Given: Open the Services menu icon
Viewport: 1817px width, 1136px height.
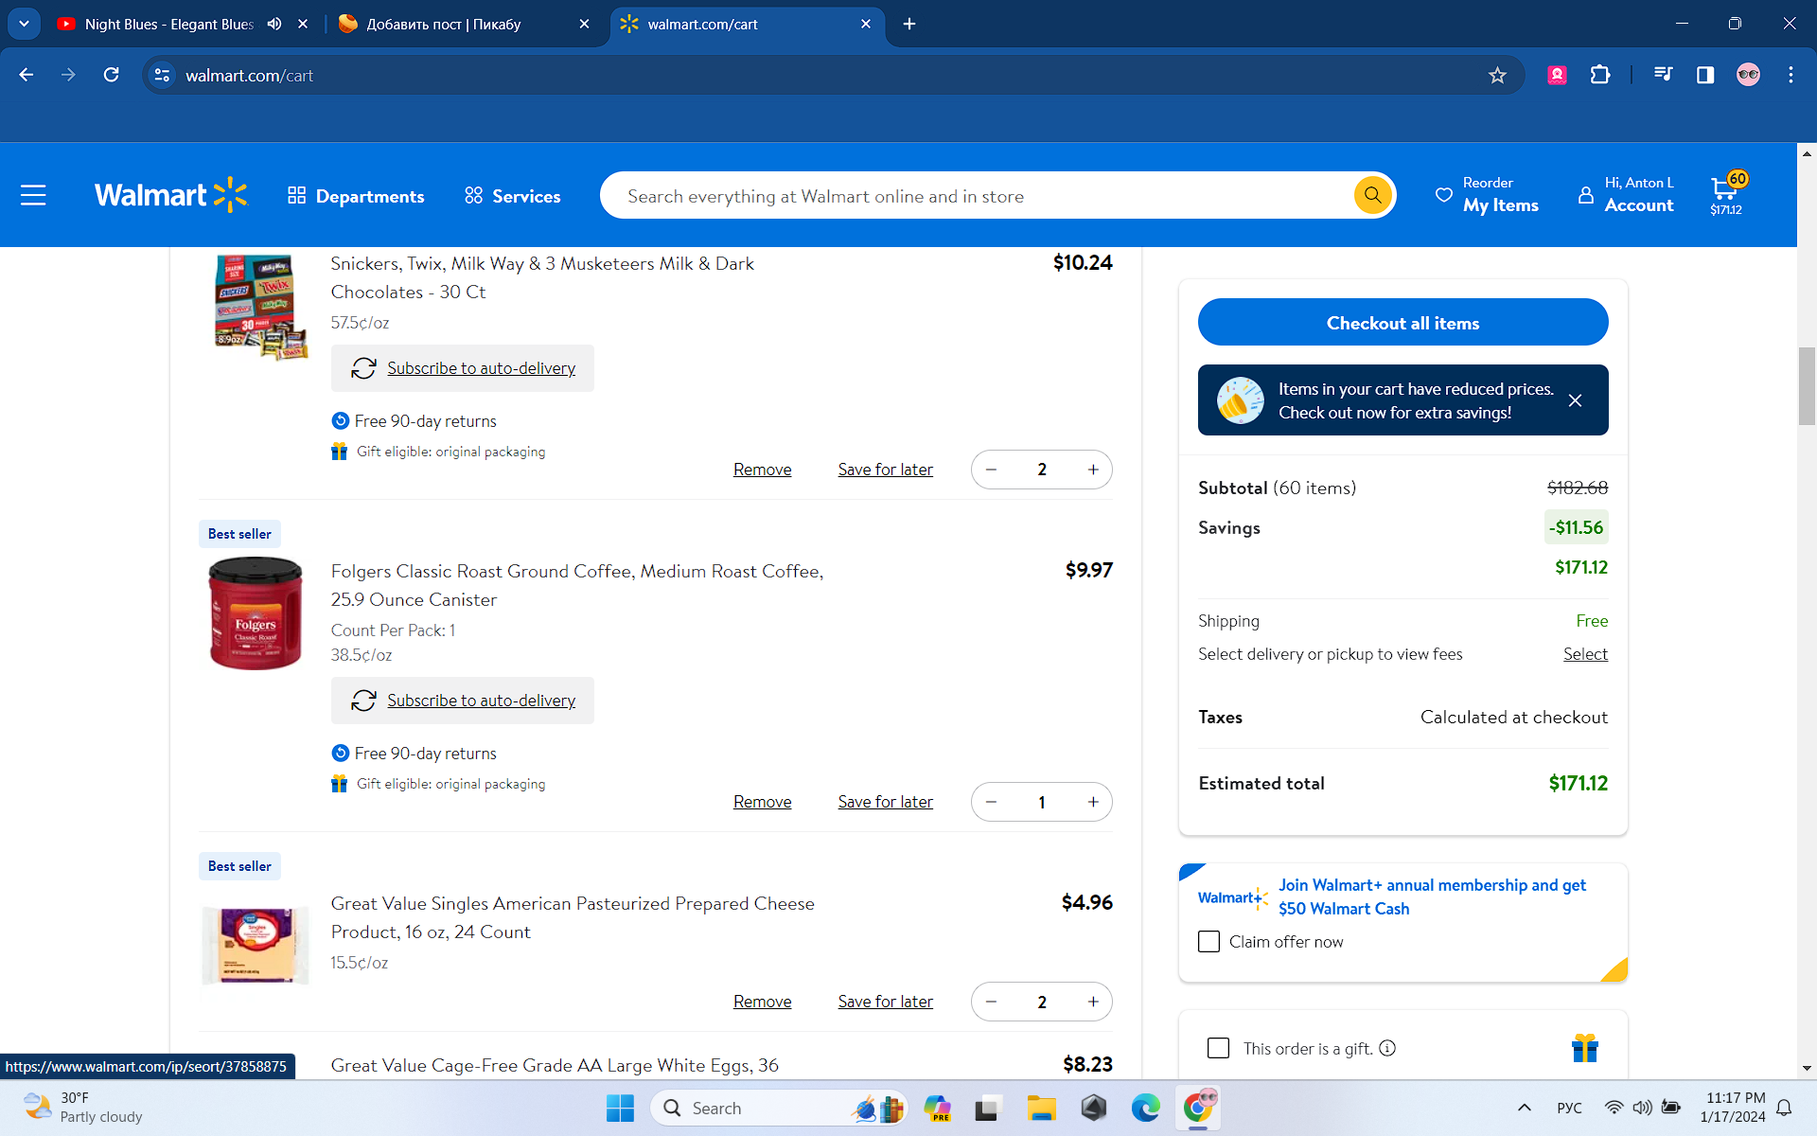Looking at the screenshot, I should pyautogui.click(x=472, y=194).
